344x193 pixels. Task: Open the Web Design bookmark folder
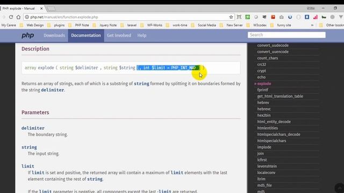coord(32,25)
